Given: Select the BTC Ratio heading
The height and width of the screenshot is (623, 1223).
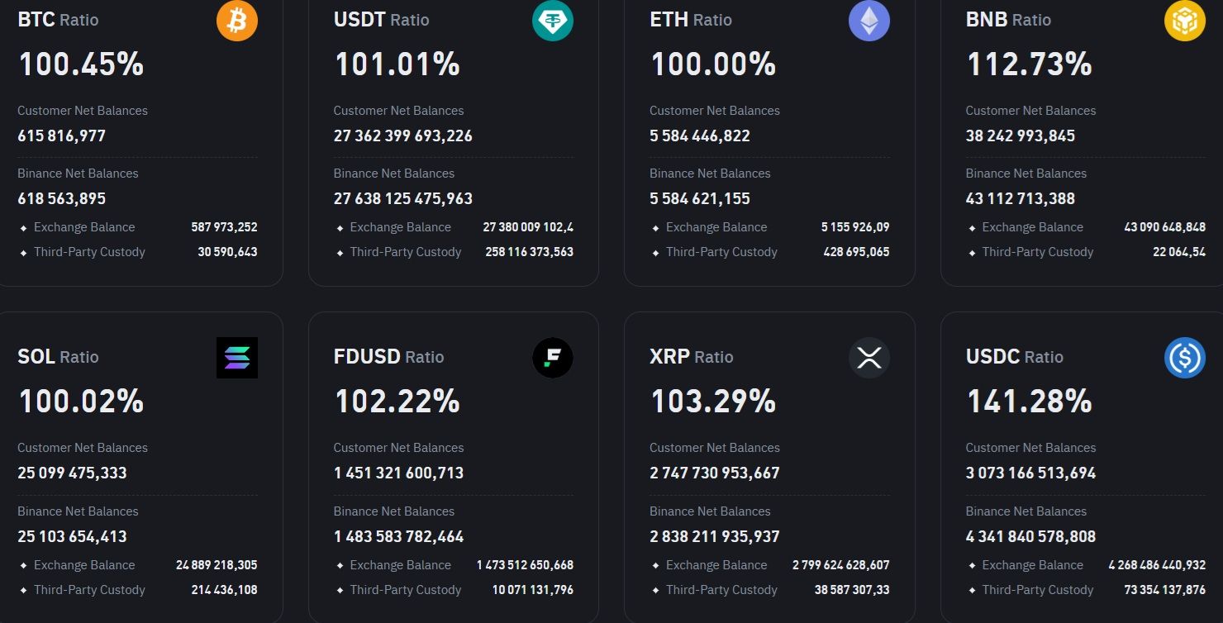Looking at the screenshot, I should tap(58, 20).
